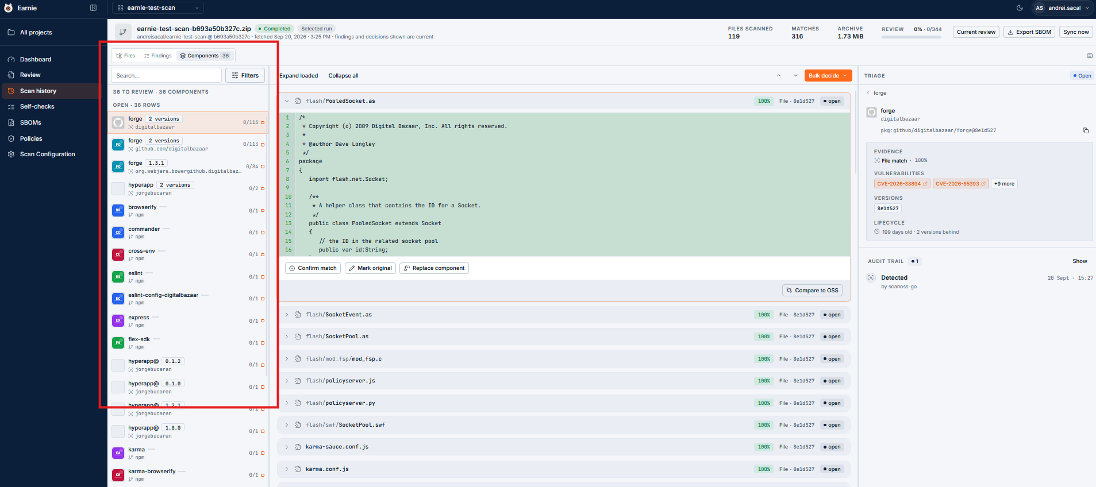Screen dimensions: 1096x487
Task: Select eslint-config-digitalbazaar component icon
Action: coord(118,299)
